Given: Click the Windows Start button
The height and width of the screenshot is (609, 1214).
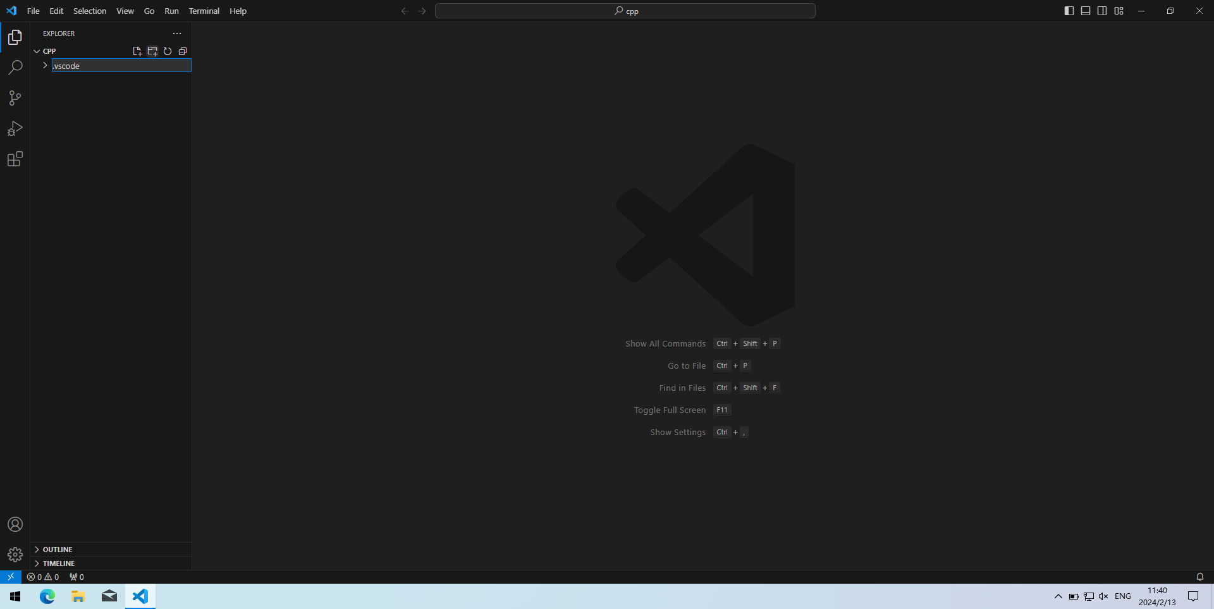Looking at the screenshot, I should [x=15, y=596].
